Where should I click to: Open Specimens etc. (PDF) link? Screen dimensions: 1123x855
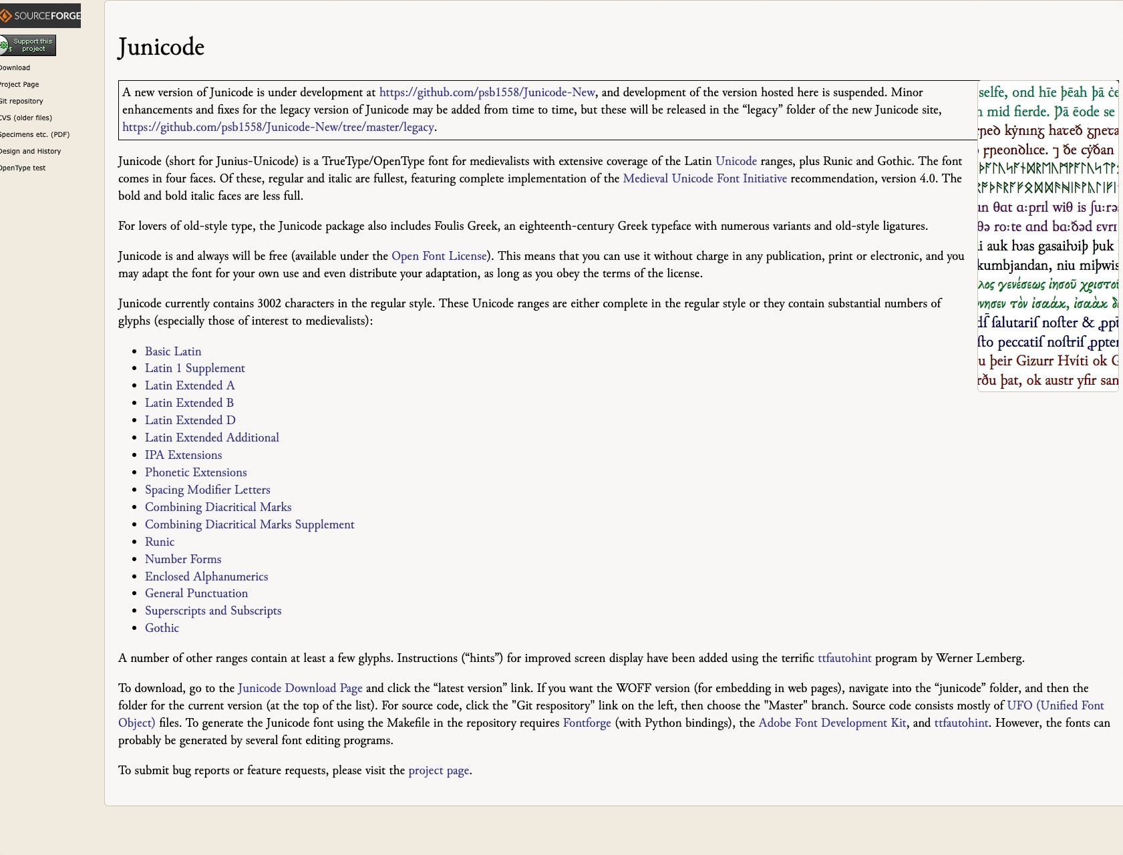[35, 134]
